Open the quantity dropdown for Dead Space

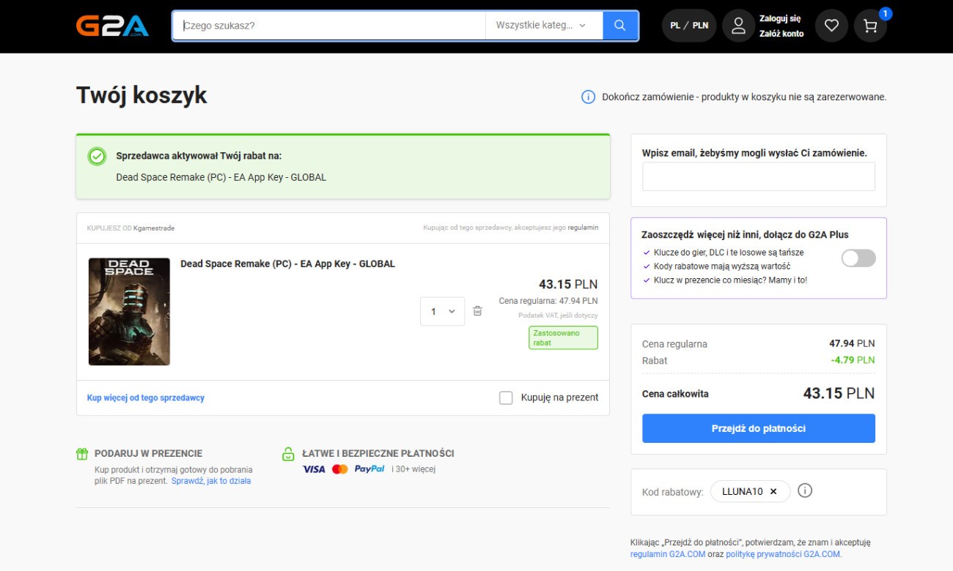[x=442, y=311]
